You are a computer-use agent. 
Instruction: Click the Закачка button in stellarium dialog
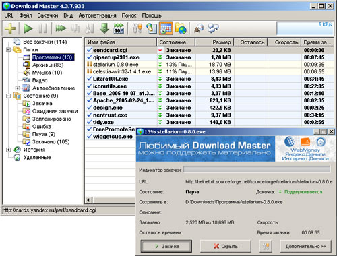(166, 246)
